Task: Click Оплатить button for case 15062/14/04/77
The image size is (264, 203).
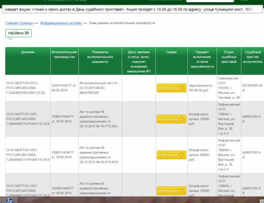Action: pos(172,119)
